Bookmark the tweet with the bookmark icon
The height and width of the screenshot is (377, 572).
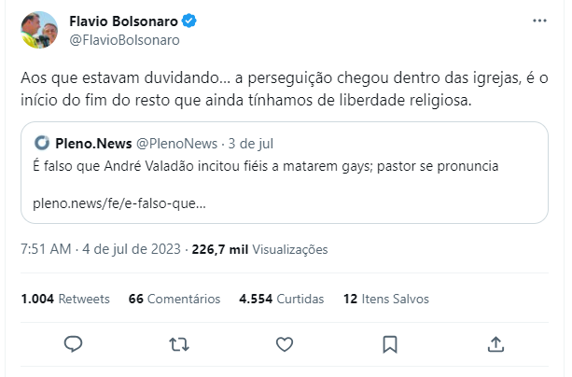coord(390,344)
